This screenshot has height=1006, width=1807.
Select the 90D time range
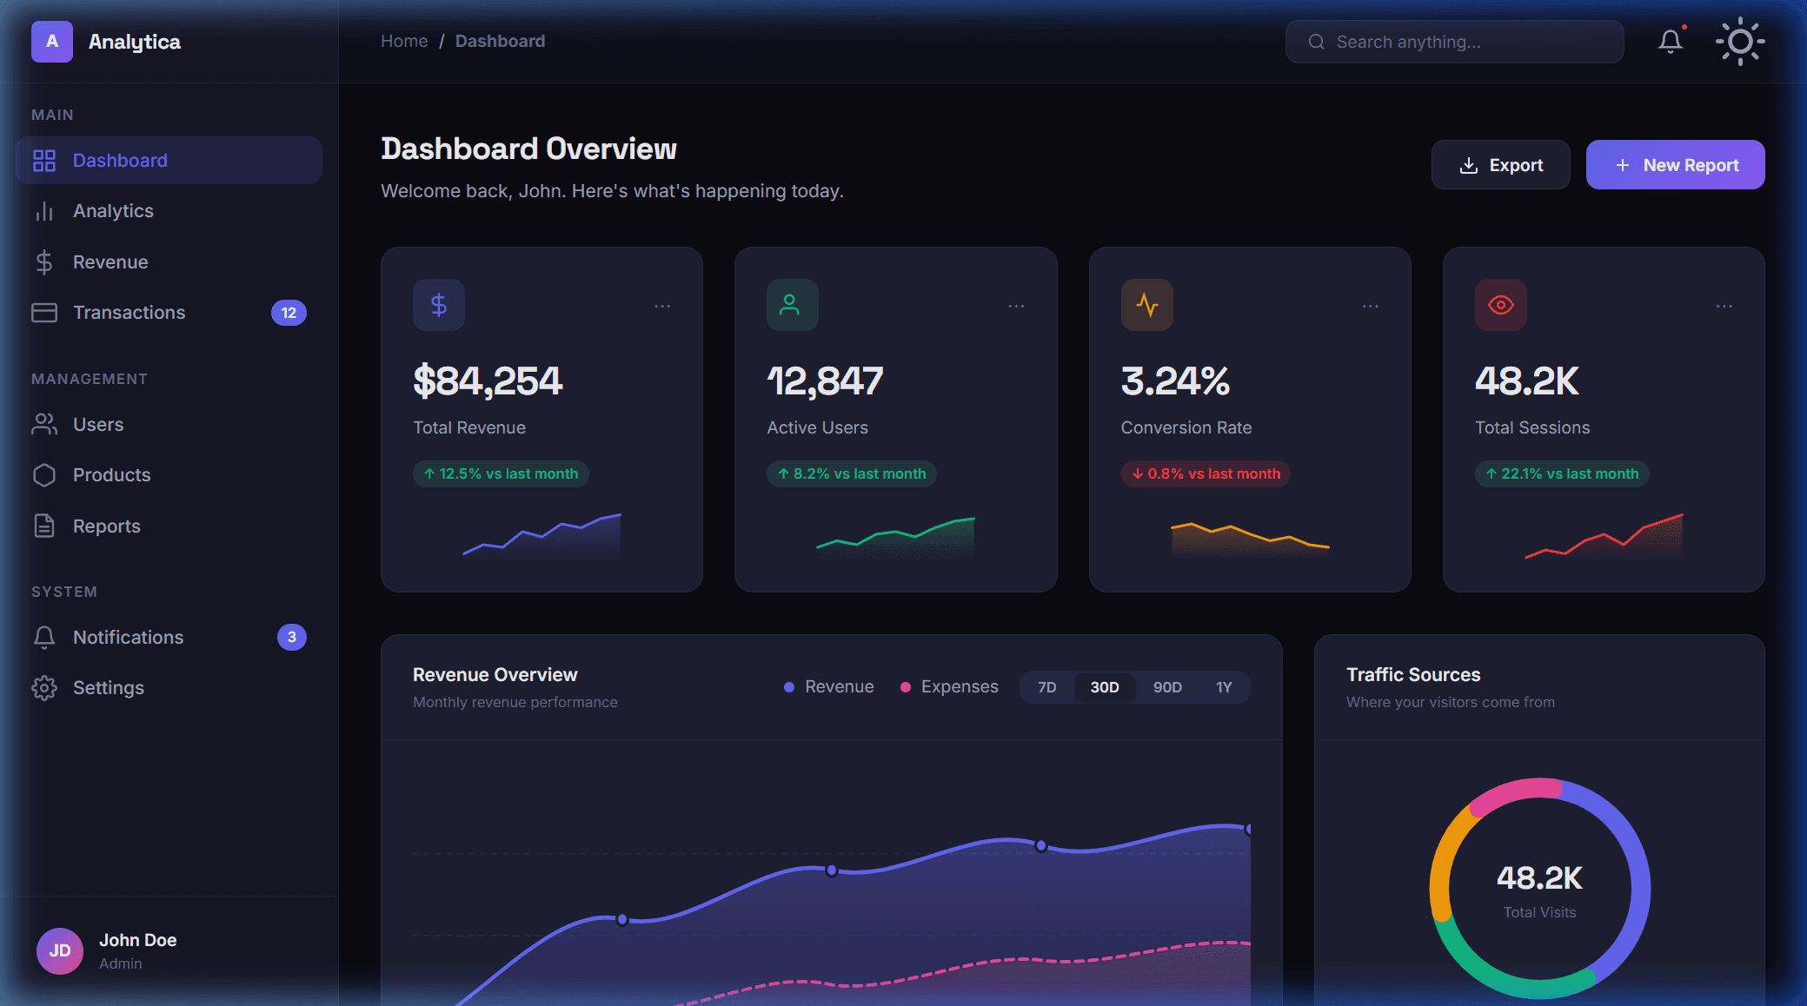pos(1167,686)
